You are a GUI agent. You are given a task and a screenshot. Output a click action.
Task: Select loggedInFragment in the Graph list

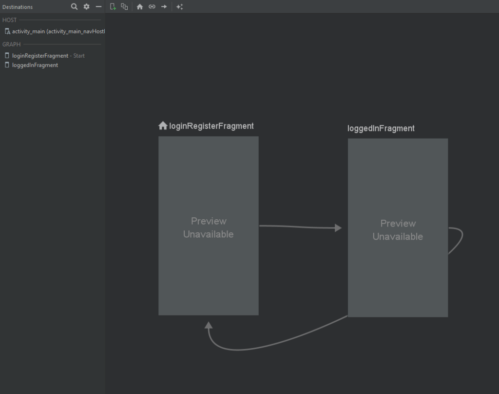(35, 65)
